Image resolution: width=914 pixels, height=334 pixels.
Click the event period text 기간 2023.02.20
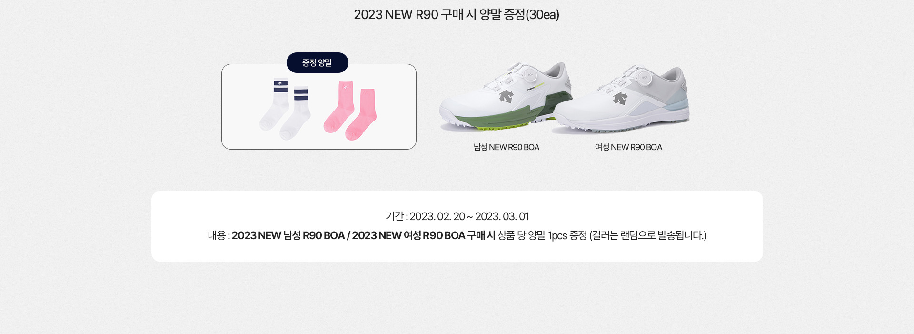coord(457,216)
